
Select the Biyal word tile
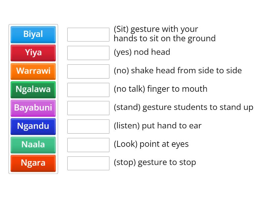tap(33, 34)
